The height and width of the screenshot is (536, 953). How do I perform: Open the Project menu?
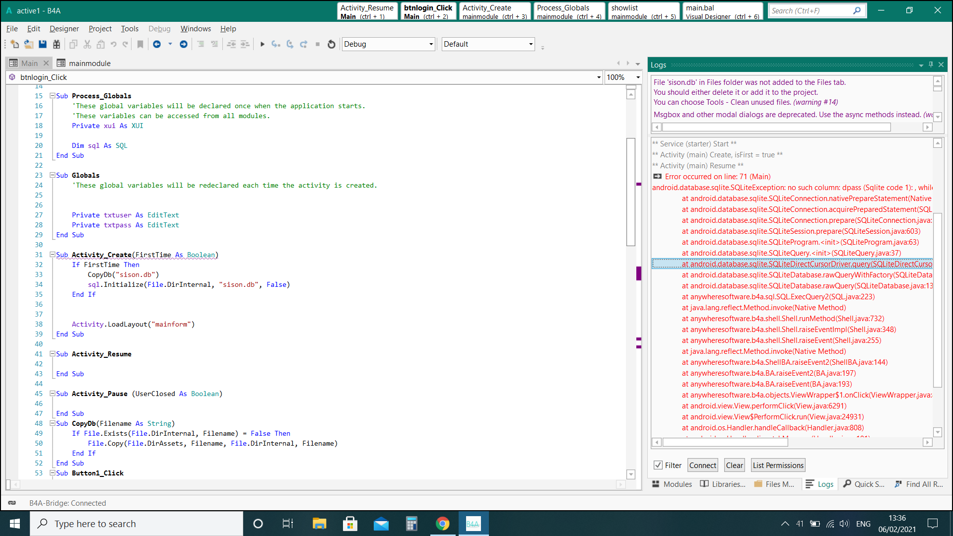(x=100, y=29)
